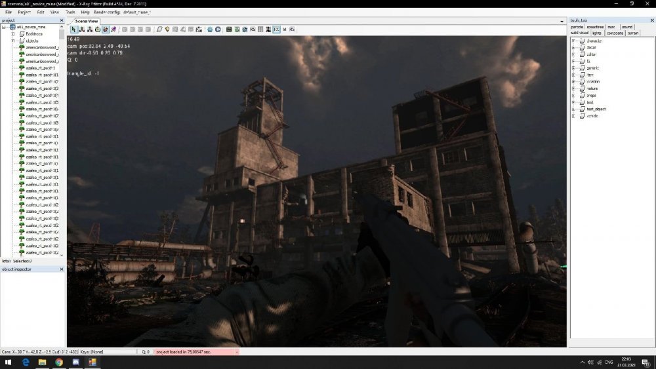Expand the test_object folder

[x=573, y=109]
